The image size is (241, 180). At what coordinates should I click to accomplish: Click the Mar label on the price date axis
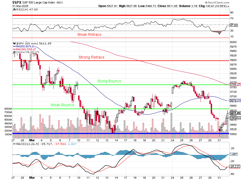[x=32, y=140]
